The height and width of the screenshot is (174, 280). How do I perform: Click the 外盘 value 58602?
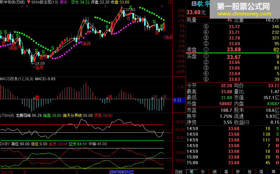click(226, 104)
